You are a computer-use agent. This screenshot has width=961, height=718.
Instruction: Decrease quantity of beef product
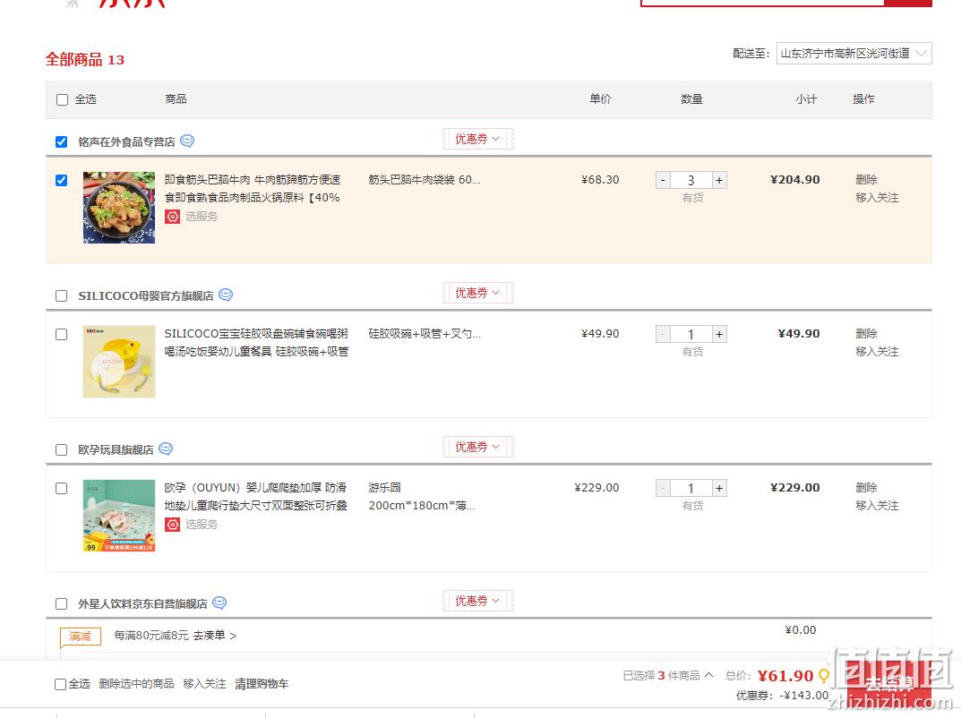coord(663,180)
